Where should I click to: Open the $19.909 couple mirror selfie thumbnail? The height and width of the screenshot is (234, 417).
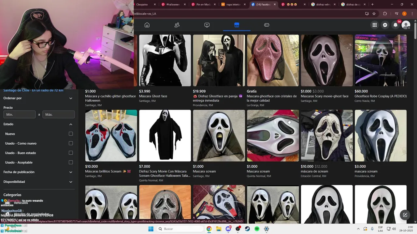pos(219,60)
